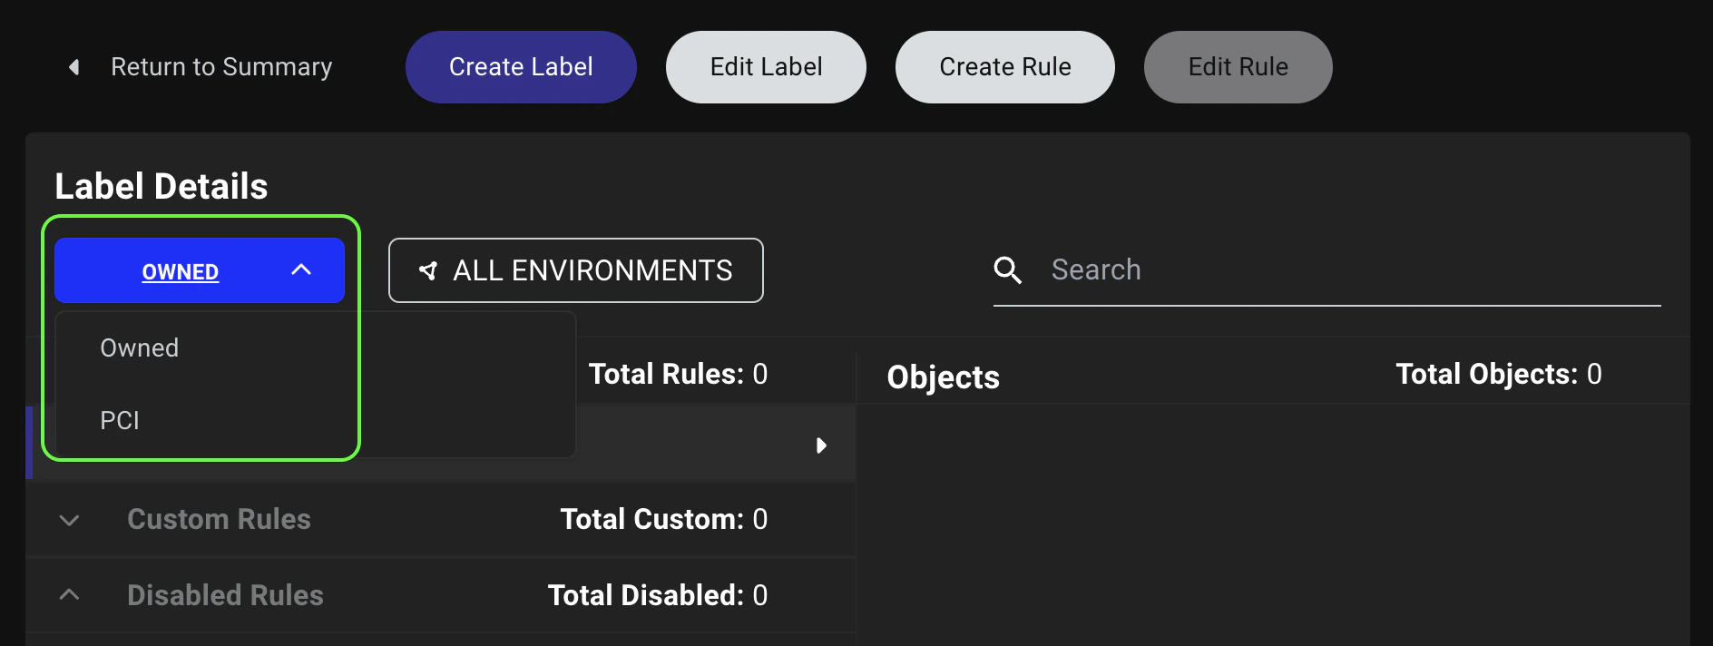Click the magnifying glass search icon
1713x646 pixels.
point(1008,269)
